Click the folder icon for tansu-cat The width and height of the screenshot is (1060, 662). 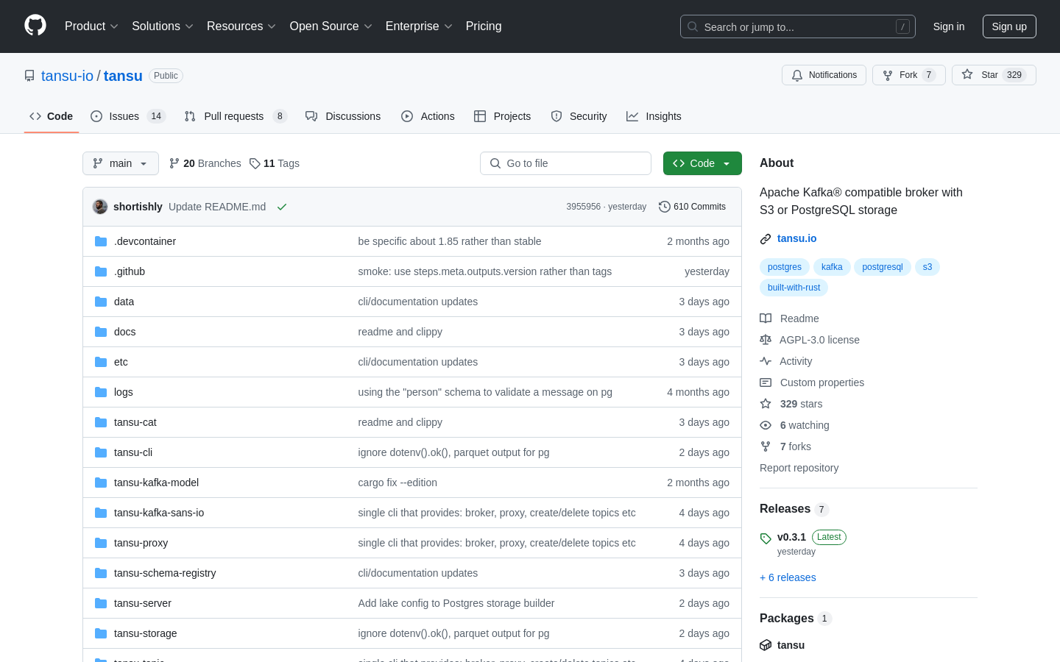[101, 422]
